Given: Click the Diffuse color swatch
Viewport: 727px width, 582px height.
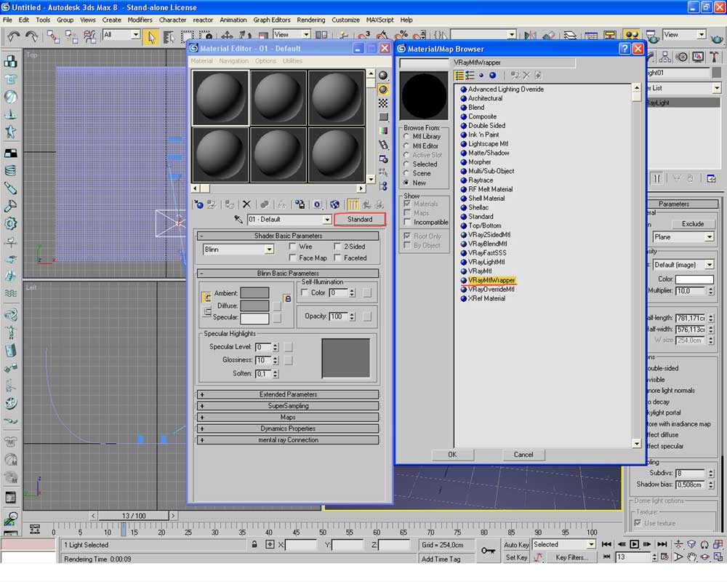Looking at the screenshot, I should point(254,306).
